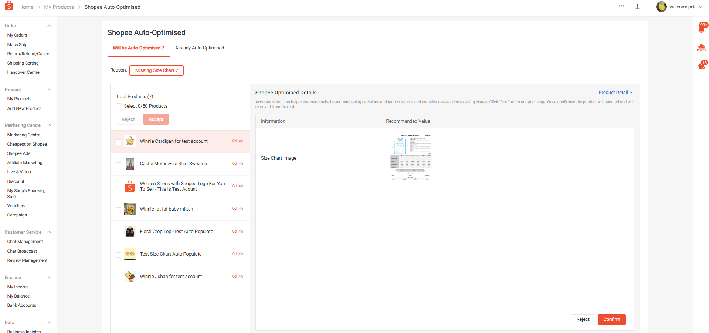The width and height of the screenshot is (709, 333).
Task: Open the apps grid menu icon
Action: (x=621, y=7)
